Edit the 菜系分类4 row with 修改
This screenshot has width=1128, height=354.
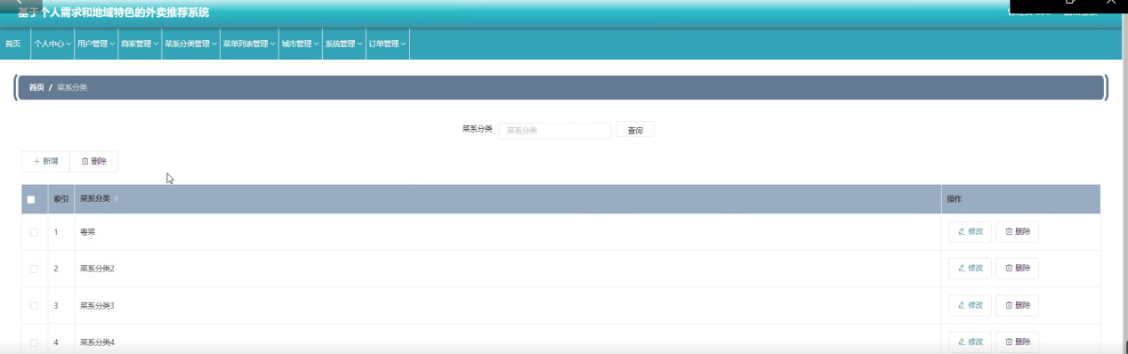(970, 342)
